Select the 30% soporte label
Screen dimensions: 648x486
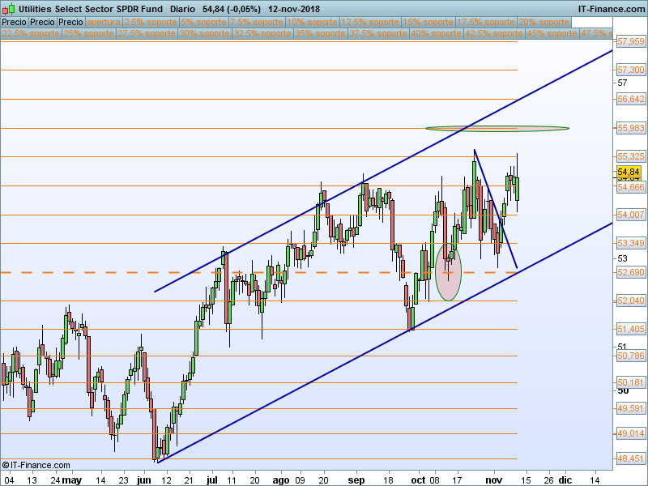click(205, 33)
